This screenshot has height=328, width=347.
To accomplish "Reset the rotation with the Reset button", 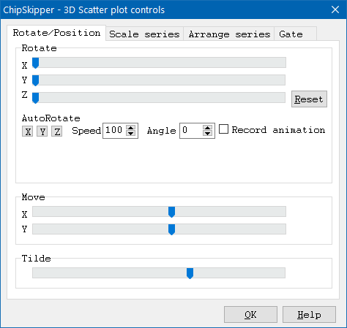I will 309,99.
